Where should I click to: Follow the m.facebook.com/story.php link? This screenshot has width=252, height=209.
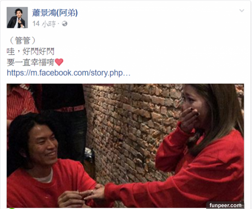pos(68,73)
